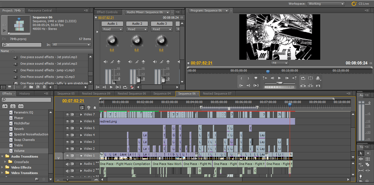Screen dimensions: 374x185
Task: Hide Video 5 track output eye
Action: [x=68, y=128]
